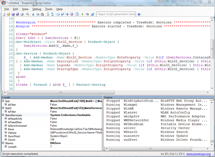
Task: Click the Open file folder icon
Action: click(x=8, y=14)
